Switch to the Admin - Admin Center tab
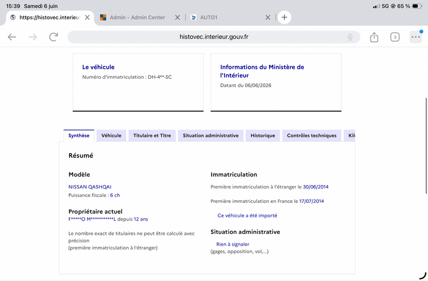 (x=137, y=18)
